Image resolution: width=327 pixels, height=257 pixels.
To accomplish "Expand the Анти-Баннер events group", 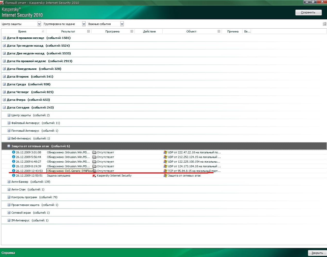I will 9,182.
